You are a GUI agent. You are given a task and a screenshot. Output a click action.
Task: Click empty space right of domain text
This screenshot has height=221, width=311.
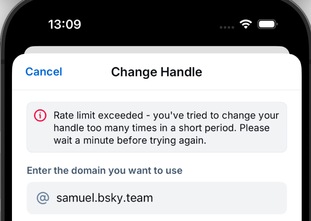tap(222, 198)
